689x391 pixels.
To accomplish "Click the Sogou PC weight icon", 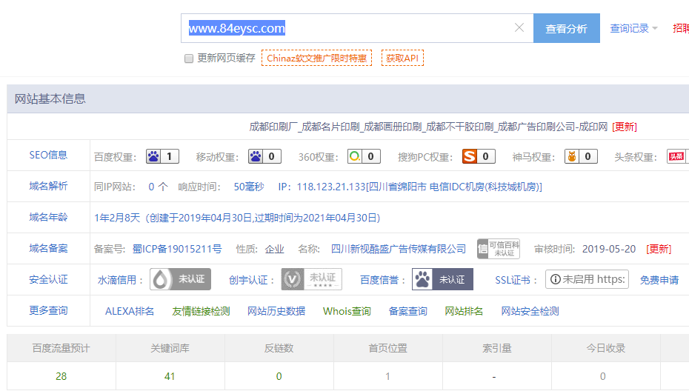I will pos(469,156).
